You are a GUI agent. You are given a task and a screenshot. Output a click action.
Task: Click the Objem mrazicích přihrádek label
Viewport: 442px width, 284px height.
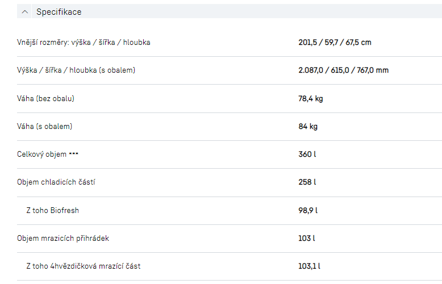click(62, 239)
